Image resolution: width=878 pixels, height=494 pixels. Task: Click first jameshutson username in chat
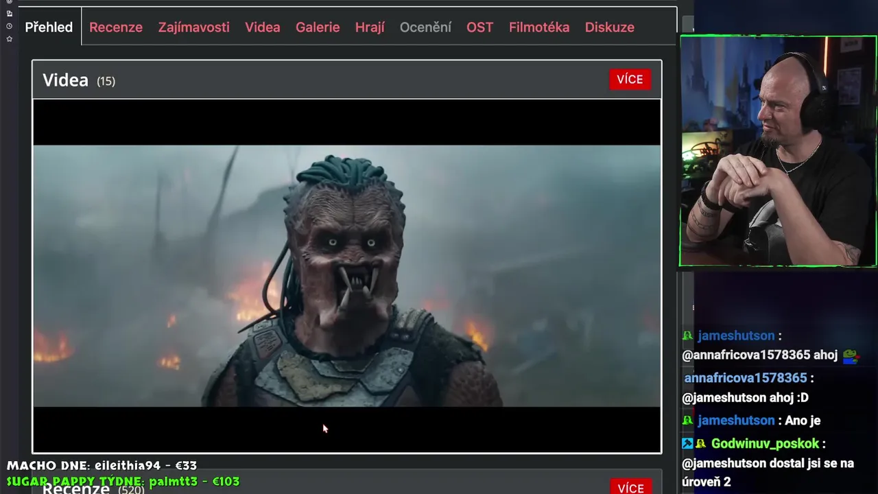736,336
